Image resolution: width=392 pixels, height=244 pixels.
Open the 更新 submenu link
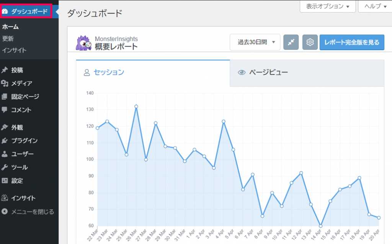(8, 39)
